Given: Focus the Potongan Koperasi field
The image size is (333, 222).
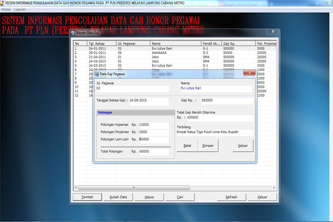Looking at the screenshot, I should coord(154,125).
